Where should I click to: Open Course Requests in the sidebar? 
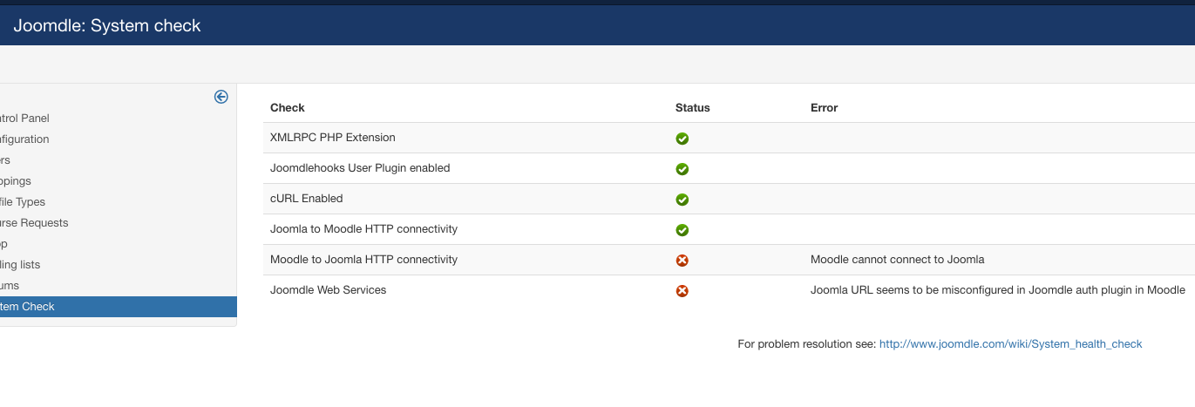34,223
